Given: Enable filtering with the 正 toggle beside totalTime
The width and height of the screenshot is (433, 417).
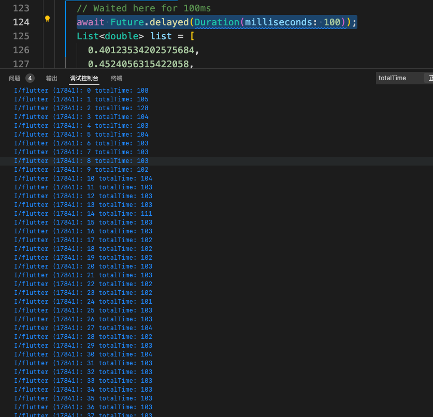Looking at the screenshot, I should click(430, 78).
